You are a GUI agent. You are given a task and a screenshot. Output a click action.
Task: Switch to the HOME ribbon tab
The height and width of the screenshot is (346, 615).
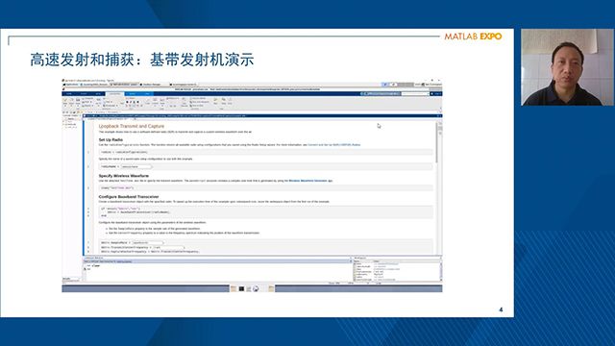(69, 94)
